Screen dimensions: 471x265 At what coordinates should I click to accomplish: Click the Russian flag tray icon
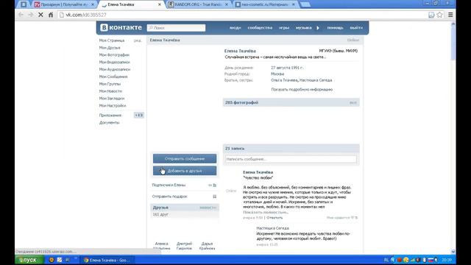click(431, 260)
